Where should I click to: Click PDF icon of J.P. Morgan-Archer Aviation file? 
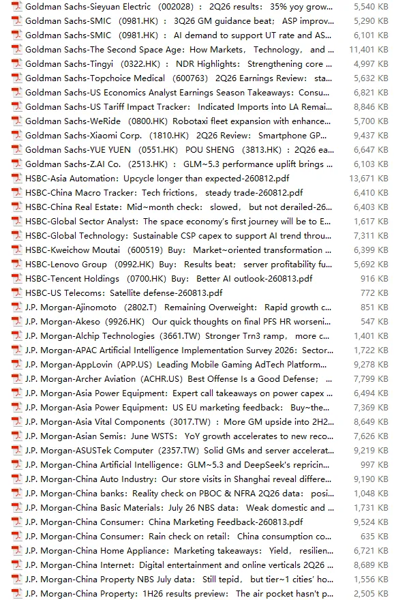(x=17, y=379)
